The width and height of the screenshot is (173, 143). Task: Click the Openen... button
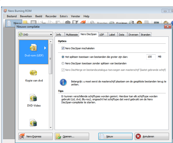click(x=72, y=136)
